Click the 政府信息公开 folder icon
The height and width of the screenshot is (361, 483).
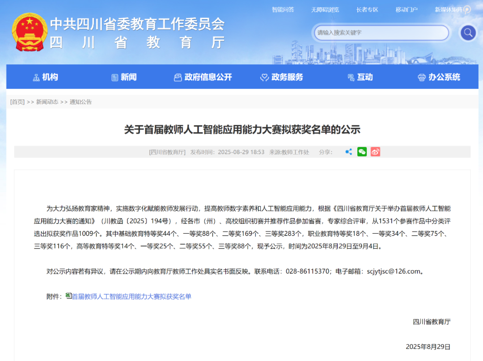[x=178, y=78]
